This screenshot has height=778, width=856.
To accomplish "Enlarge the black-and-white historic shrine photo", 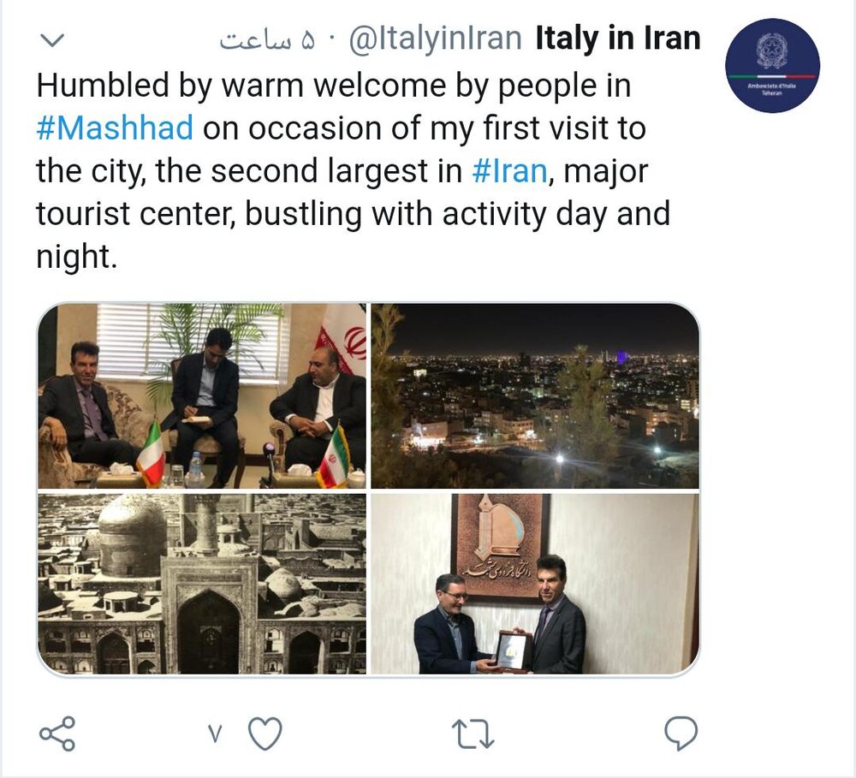I will click(202, 584).
